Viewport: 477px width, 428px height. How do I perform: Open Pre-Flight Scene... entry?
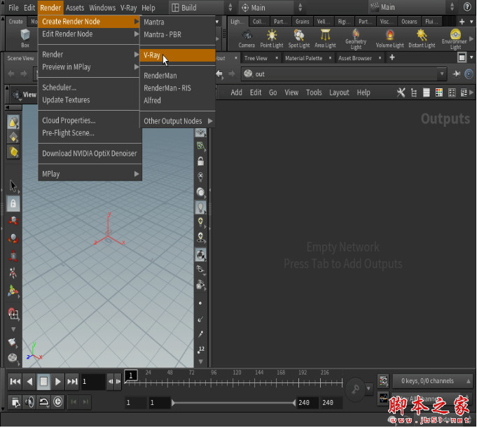tap(89, 133)
